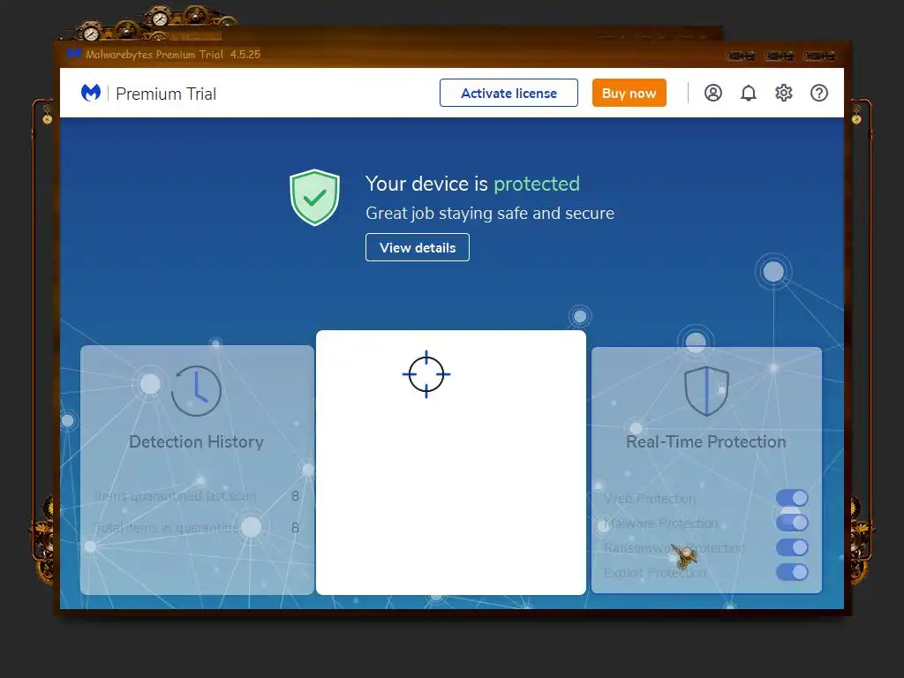Image resolution: width=904 pixels, height=678 pixels.
Task: Click 'Great job staying safe and secure'
Action: [490, 214]
